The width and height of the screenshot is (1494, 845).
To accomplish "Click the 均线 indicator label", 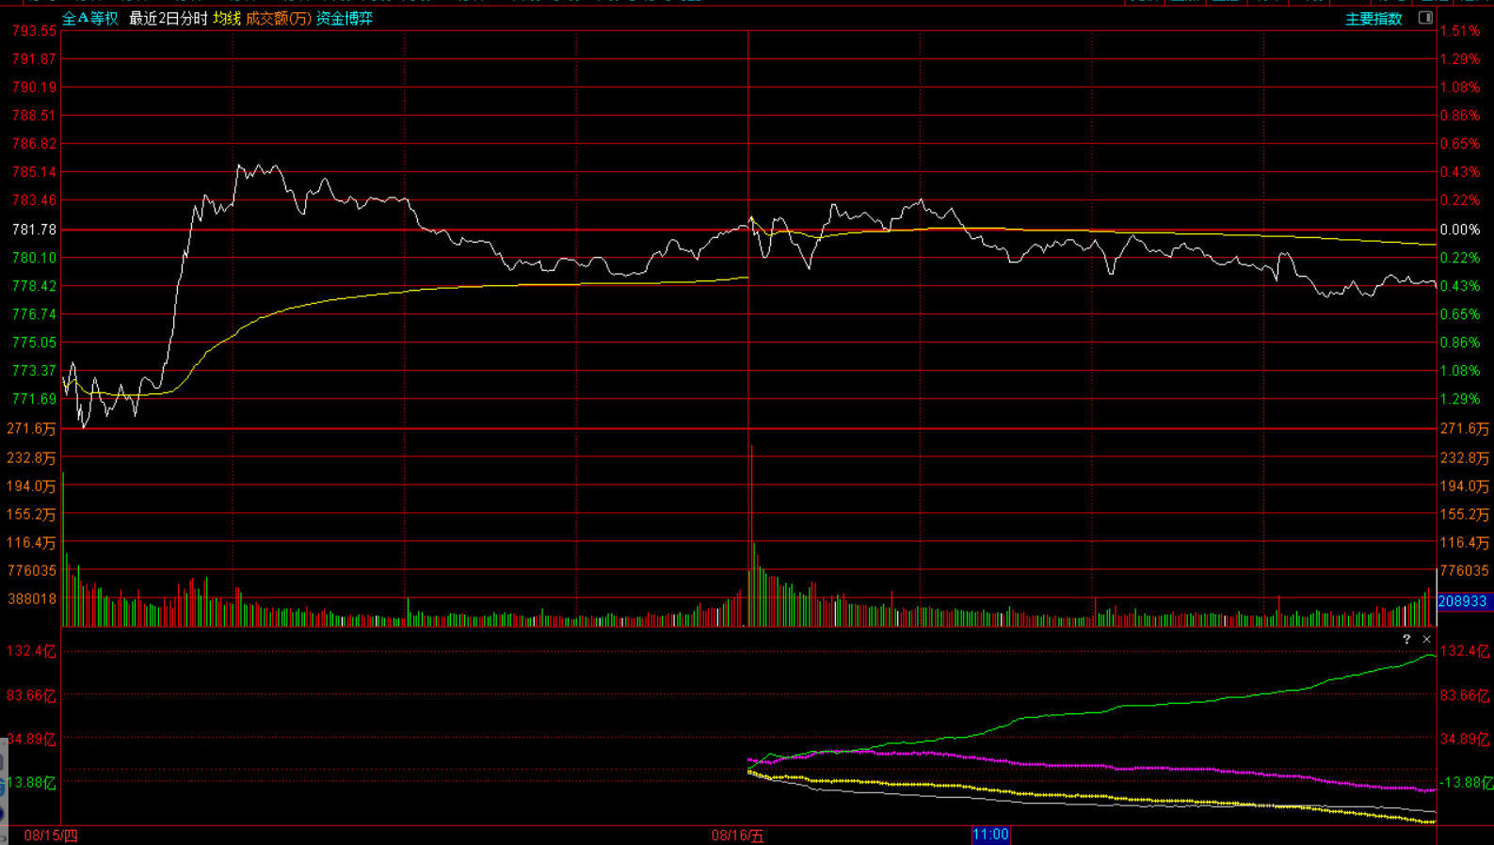I will pos(227,19).
